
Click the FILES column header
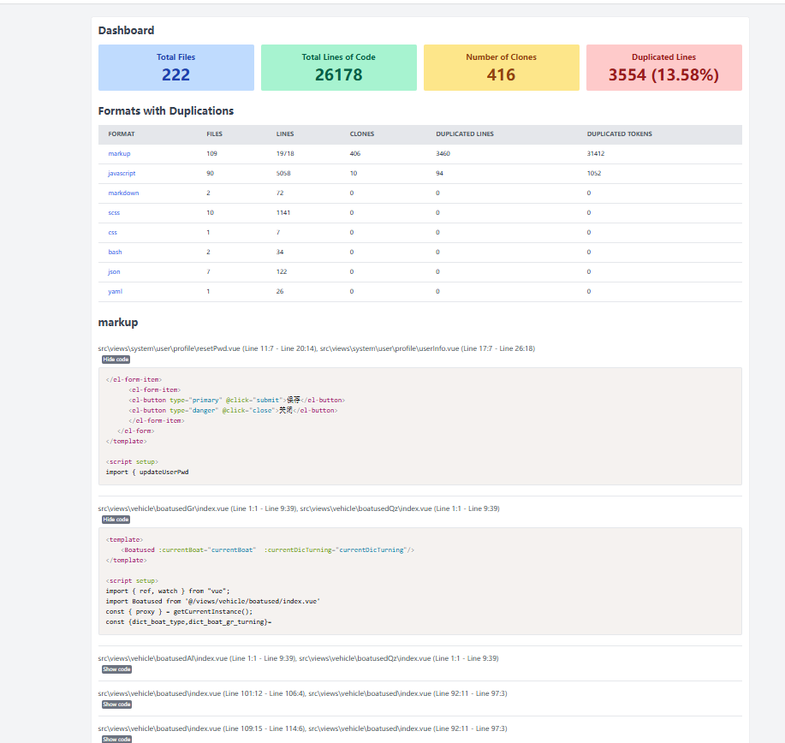pyautogui.click(x=214, y=134)
